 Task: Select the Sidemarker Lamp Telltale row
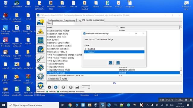[64, 43]
